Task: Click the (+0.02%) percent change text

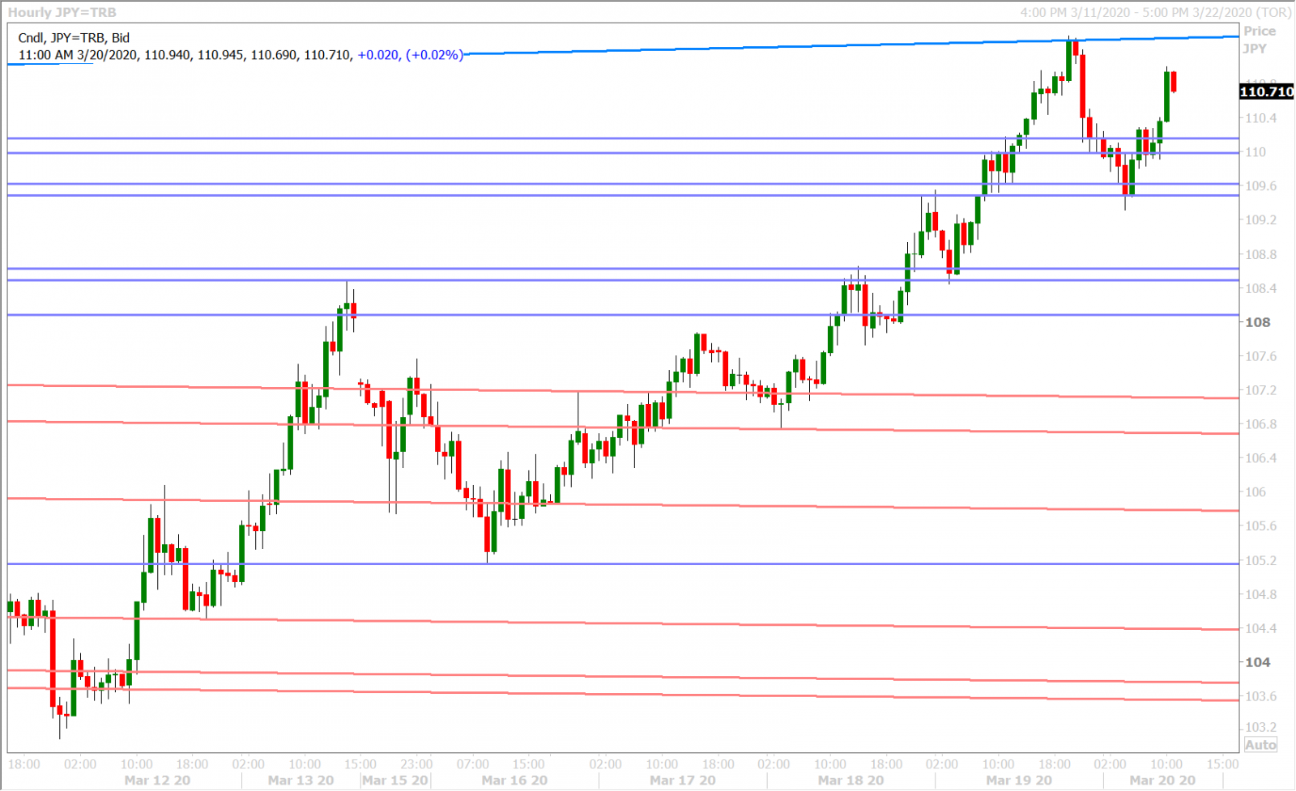Action: [435, 55]
